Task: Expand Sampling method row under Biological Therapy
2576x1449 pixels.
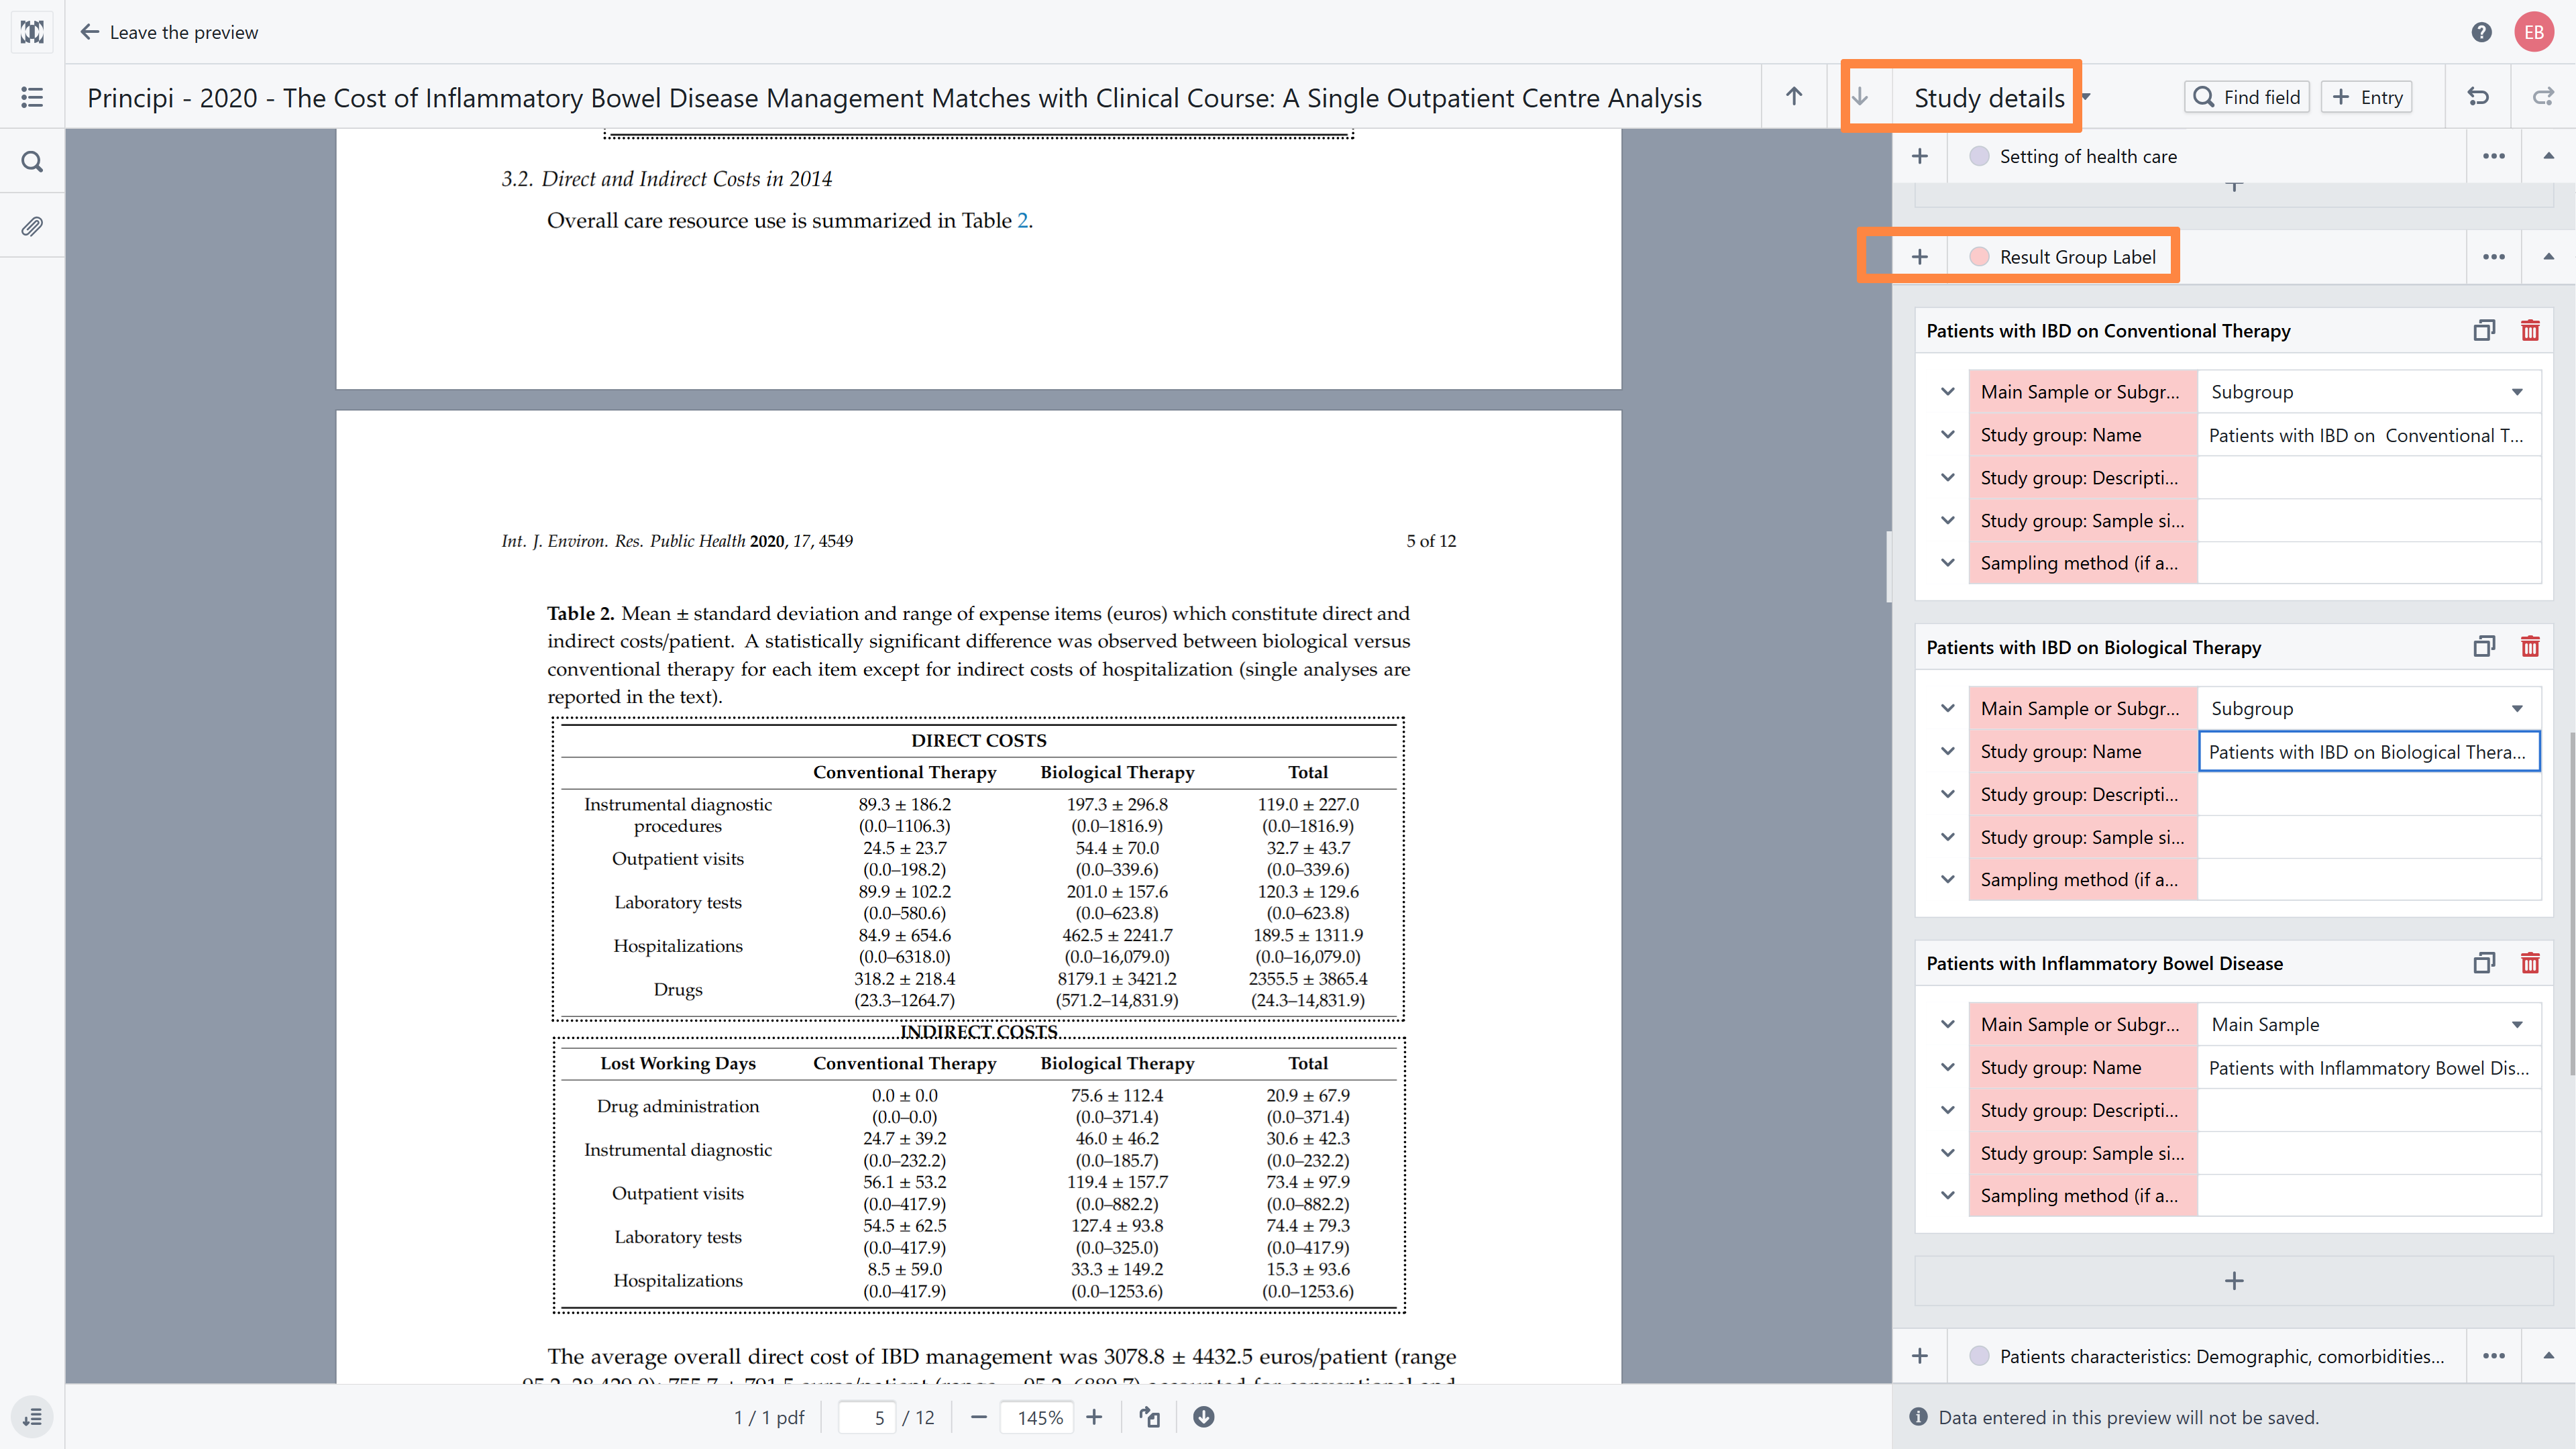Action: click(x=1947, y=880)
